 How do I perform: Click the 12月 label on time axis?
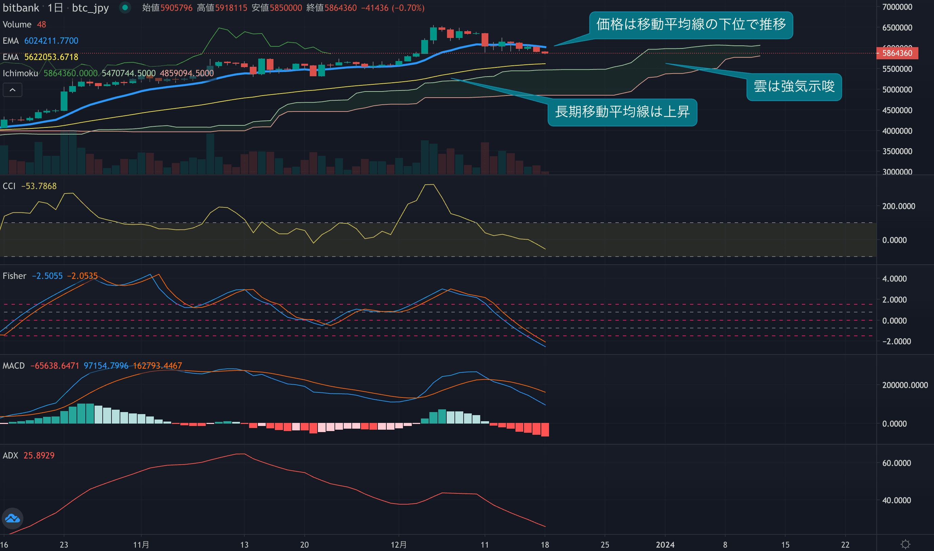point(399,545)
